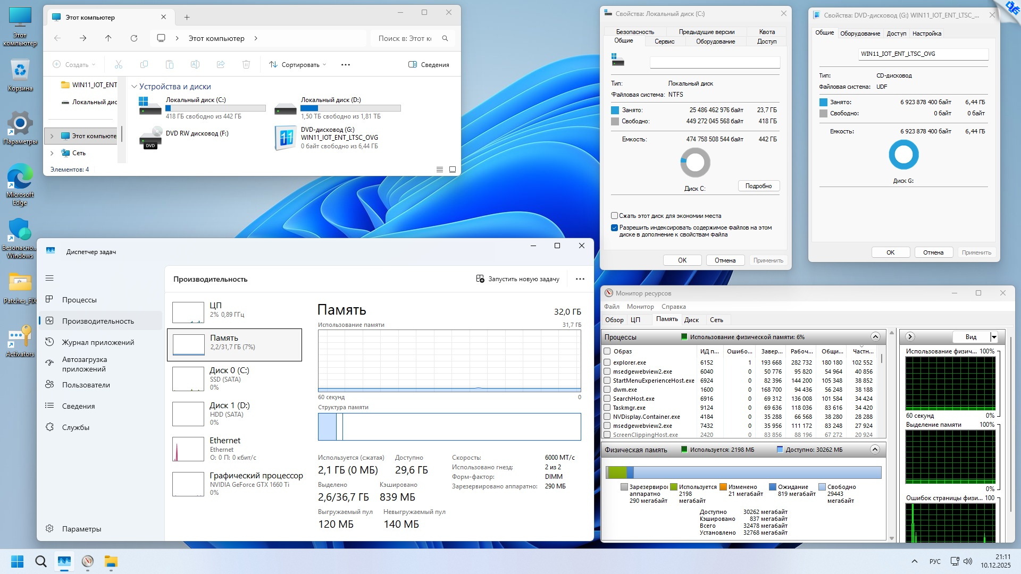Open Services page icon in Task Manager
1021x574 pixels.
[50, 427]
